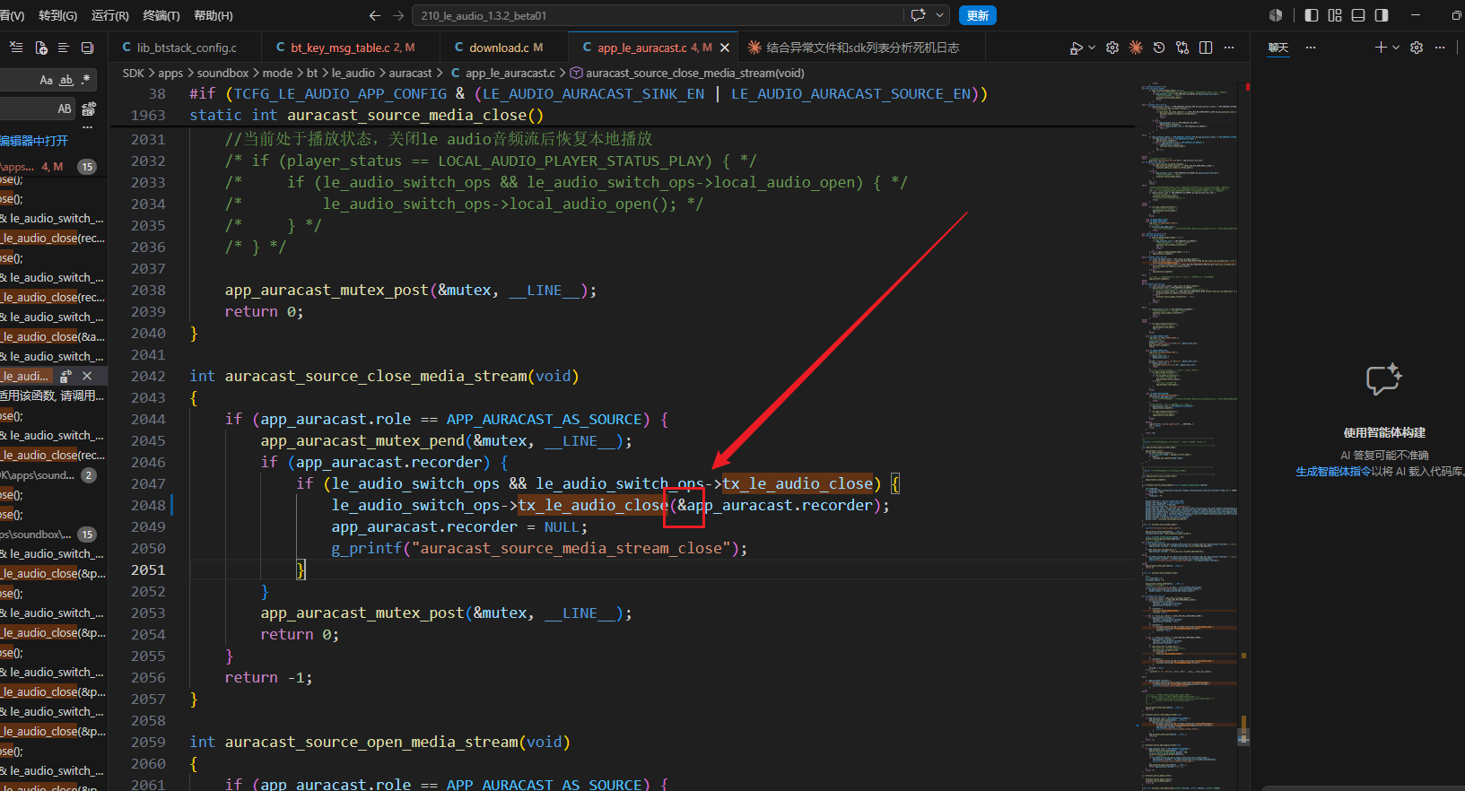Switch to the lib_btstack_config.c tab
1465x791 pixels.
pyautogui.click(x=186, y=48)
